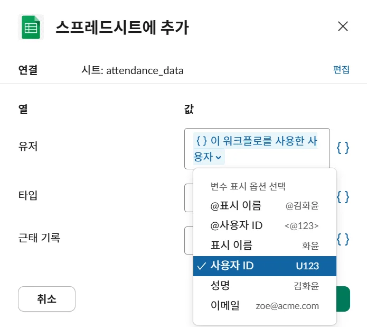This screenshot has height=327, width=367.
Task: Insert variable using braces icon for 타입
Action: [x=343, y=197]
